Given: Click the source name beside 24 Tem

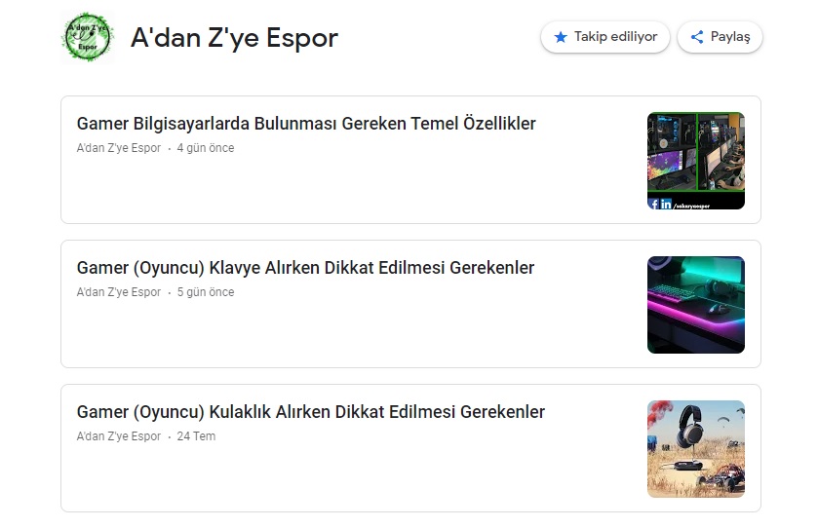Looking at the screenshot, I should (119, 436).
